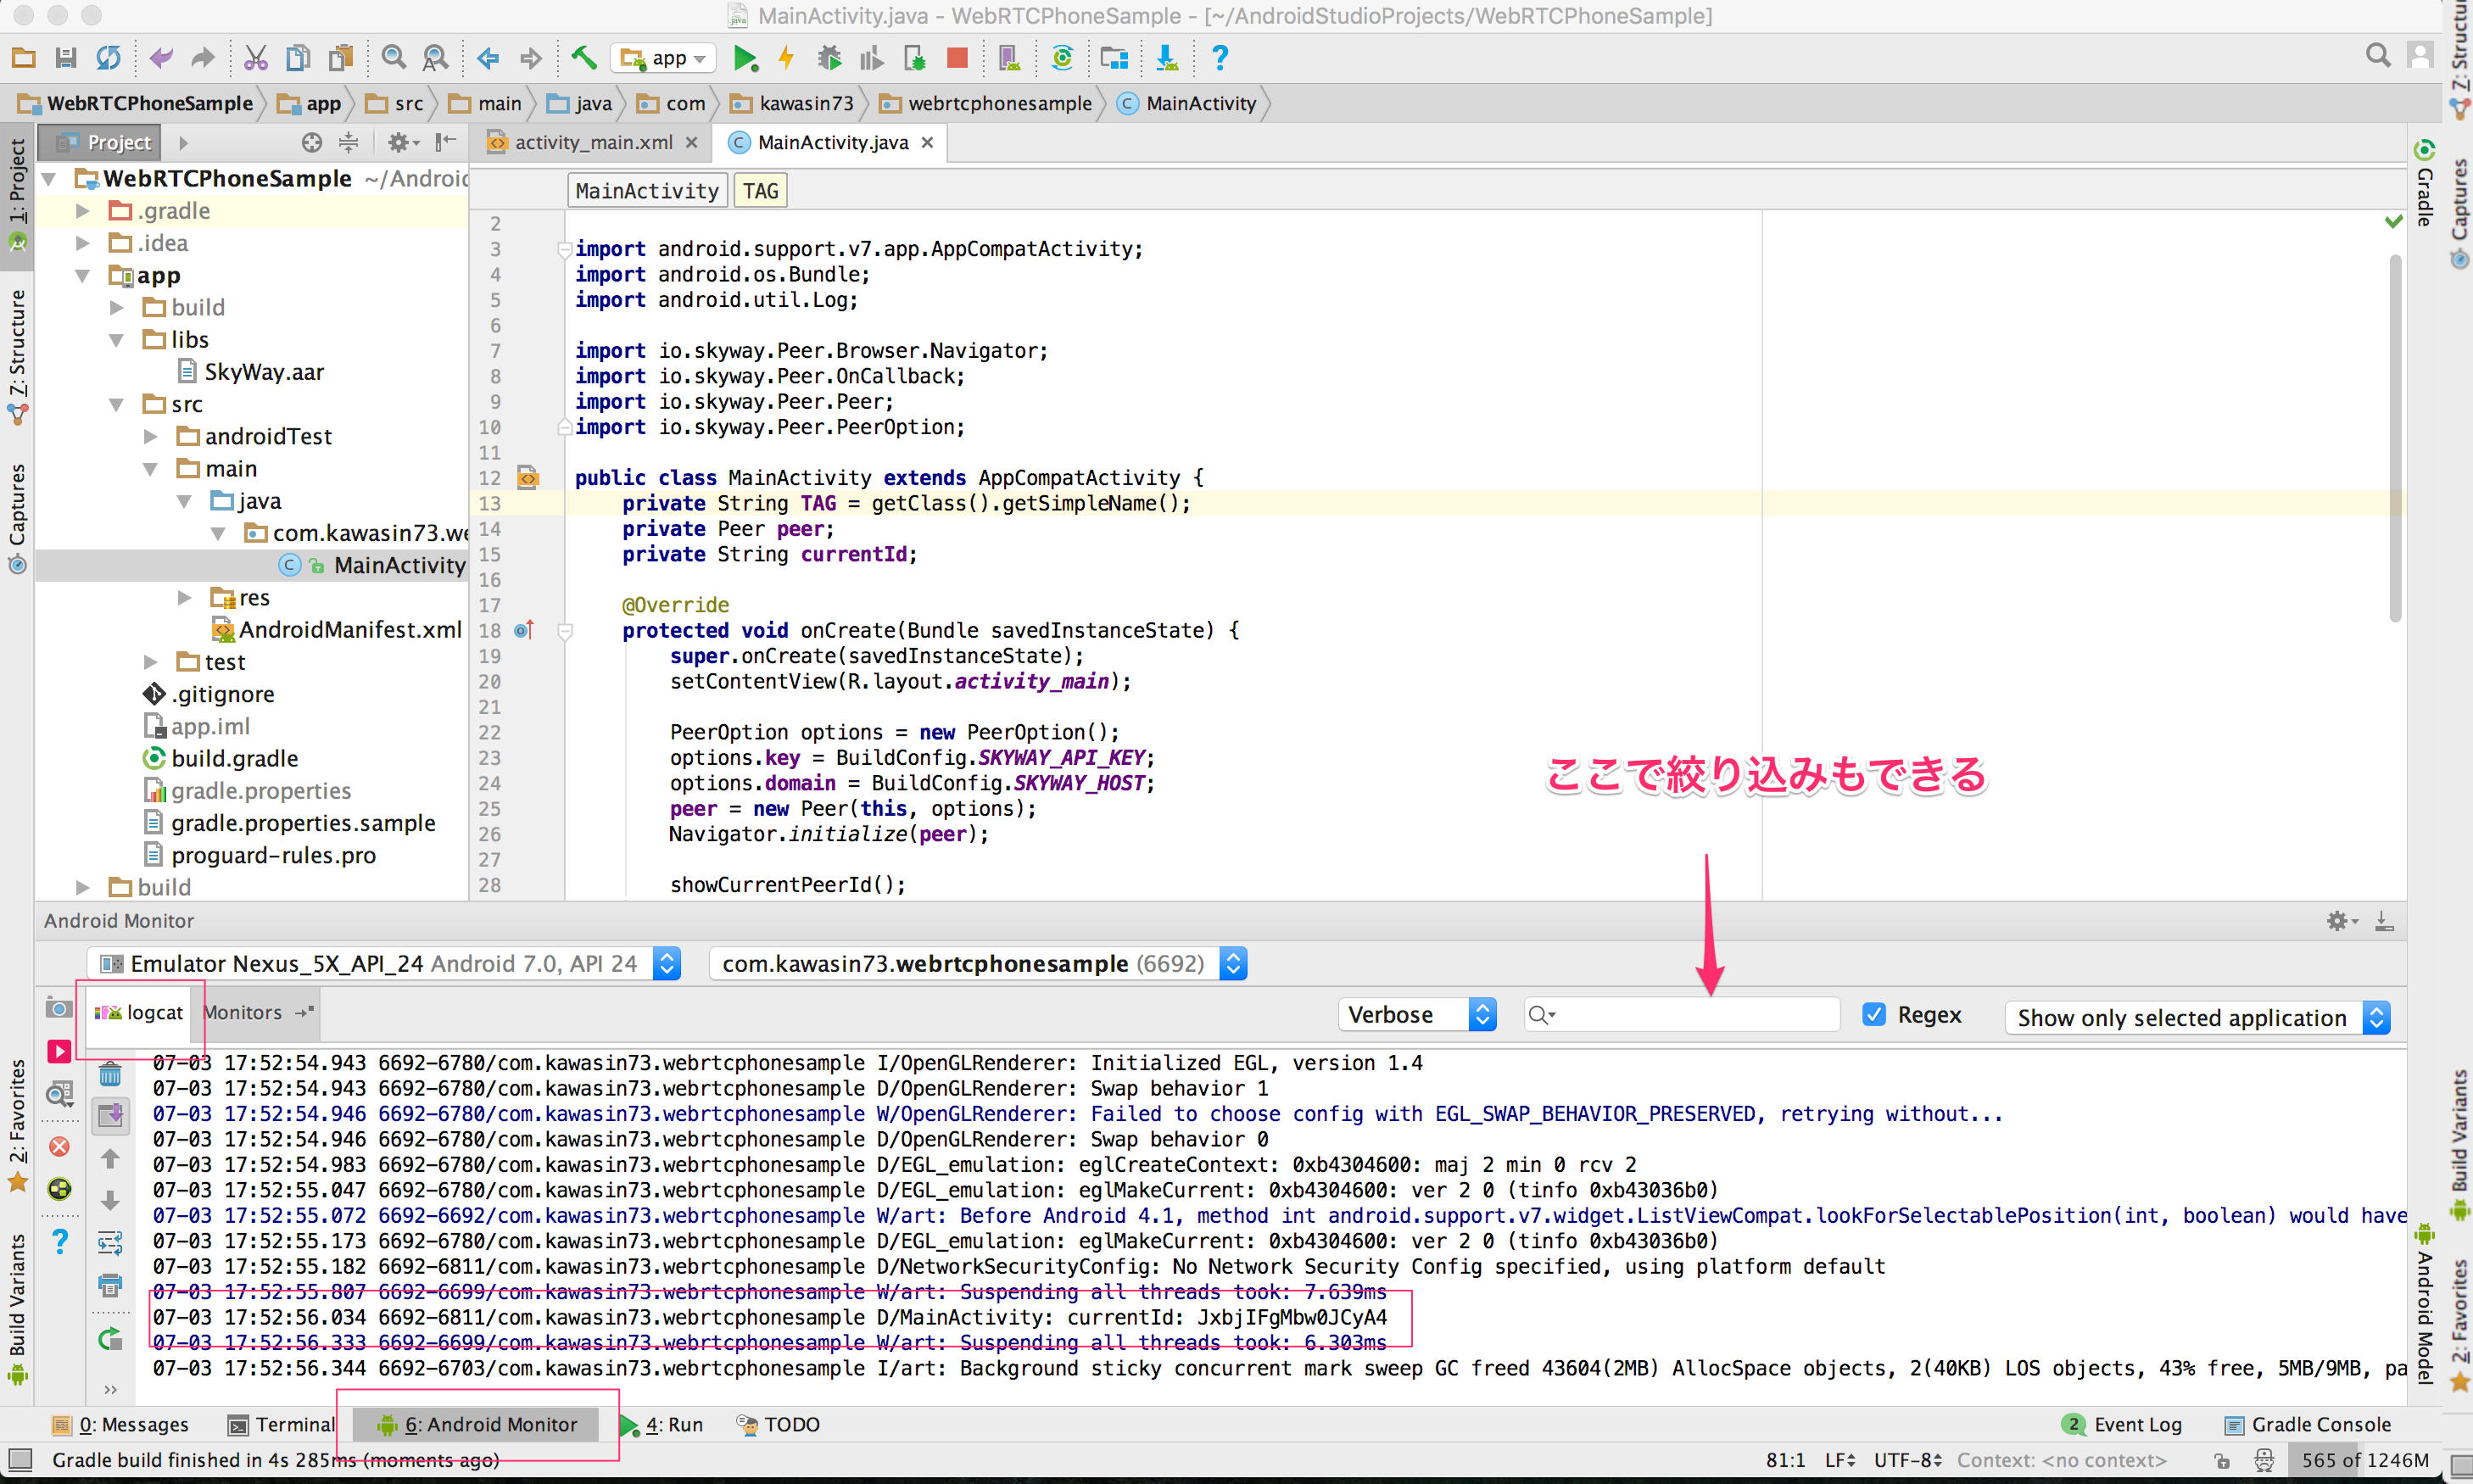Start debugging with the bug icon
The height and width of the screenshot is (1484, 2473).
click(x=829, y=58)
